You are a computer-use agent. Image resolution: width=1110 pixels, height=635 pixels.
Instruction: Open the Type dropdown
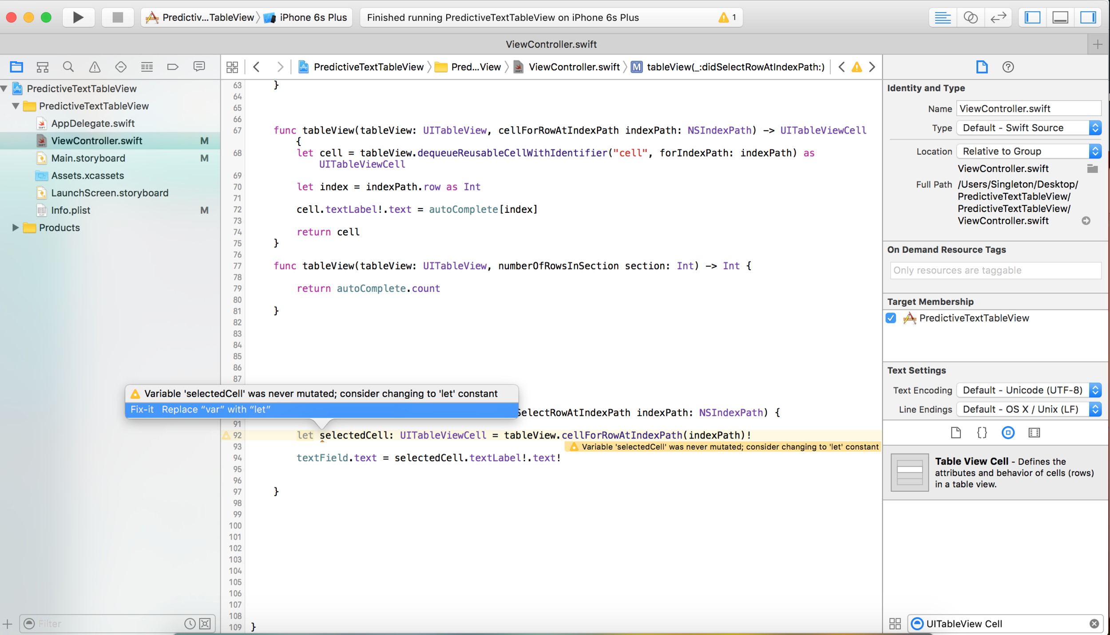tap(1028, 128)
